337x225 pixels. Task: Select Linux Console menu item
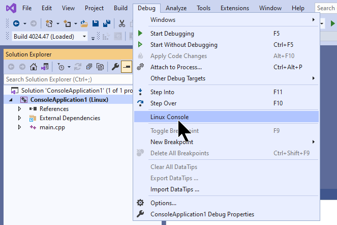point(226,117)
